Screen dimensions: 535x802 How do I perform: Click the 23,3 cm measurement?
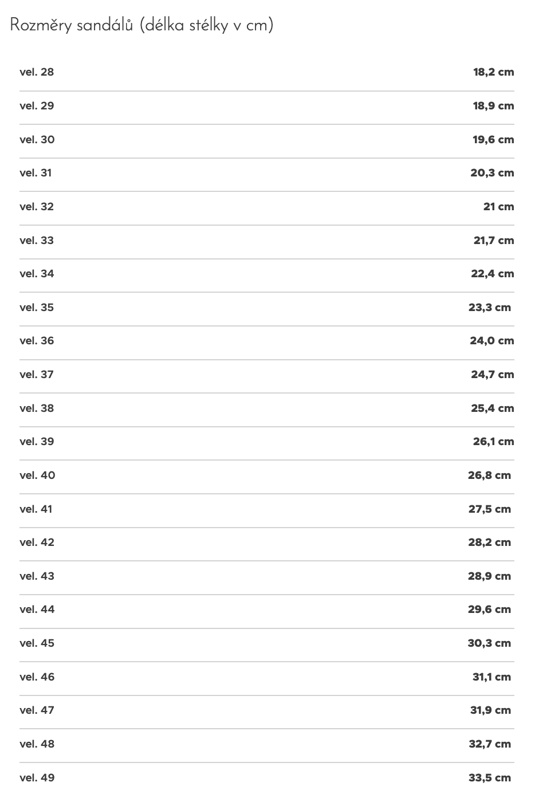(x=490, y=308)
